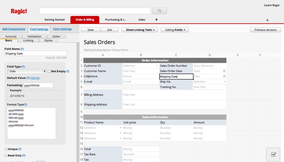The image size is (284, 162).
Task: Switch to Other settings tab
Action: click(56, 36)
